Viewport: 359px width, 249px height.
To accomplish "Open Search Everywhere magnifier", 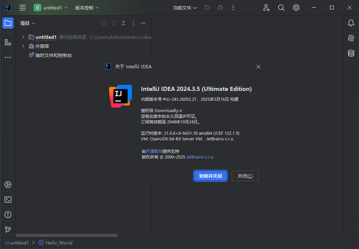I will click(281, 8).
